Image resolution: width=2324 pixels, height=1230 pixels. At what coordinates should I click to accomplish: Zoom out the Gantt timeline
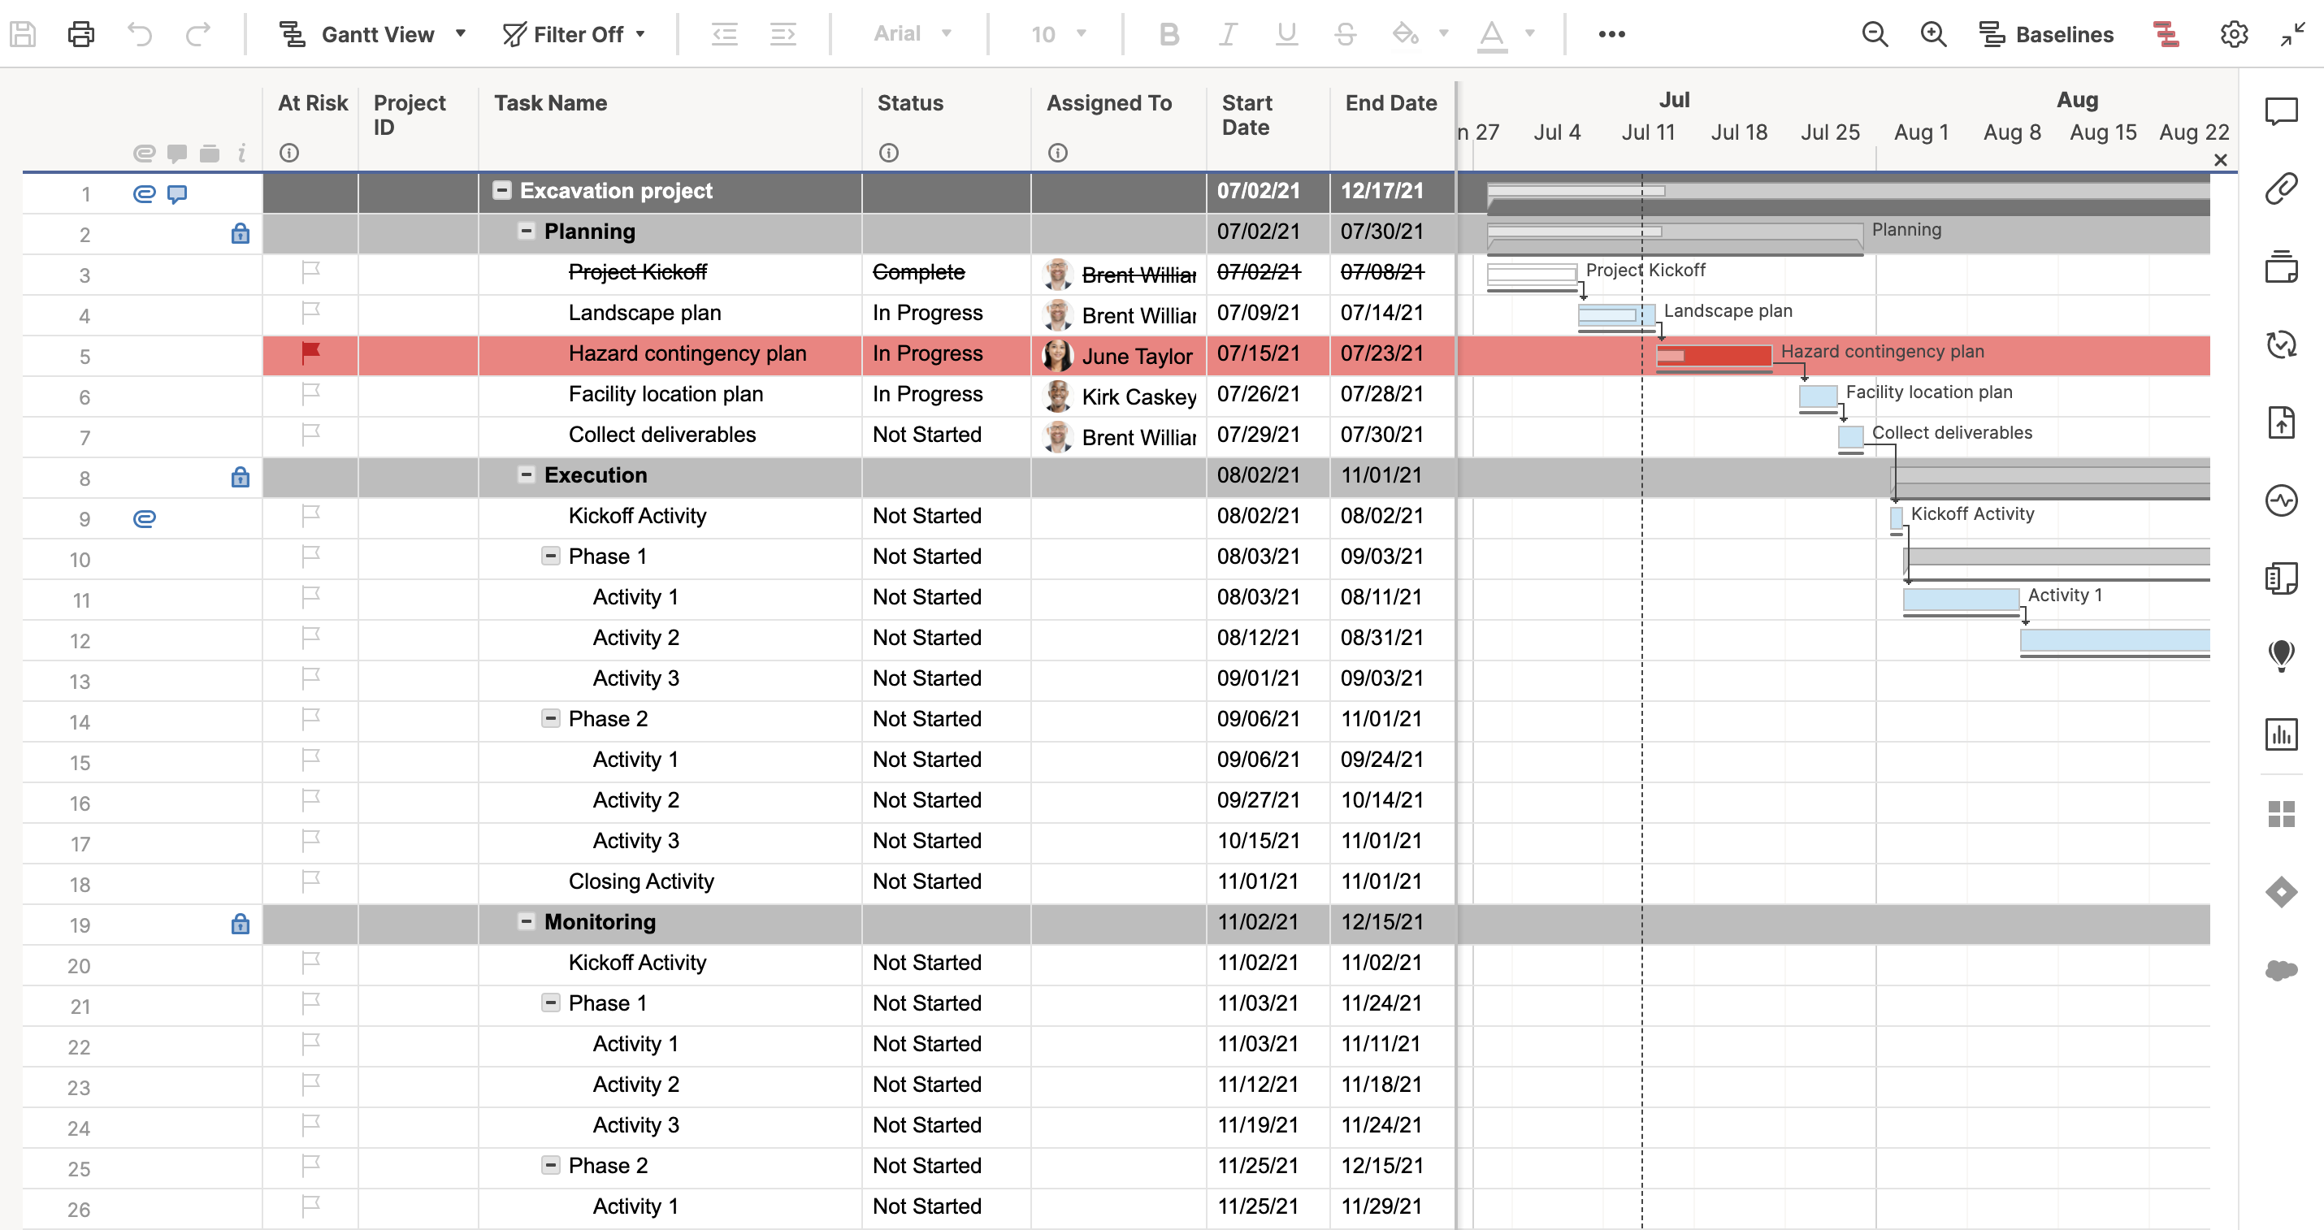[1875, 34]
